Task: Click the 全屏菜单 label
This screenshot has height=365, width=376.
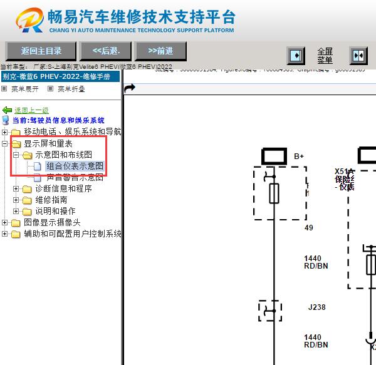Action: click(325, 56)
